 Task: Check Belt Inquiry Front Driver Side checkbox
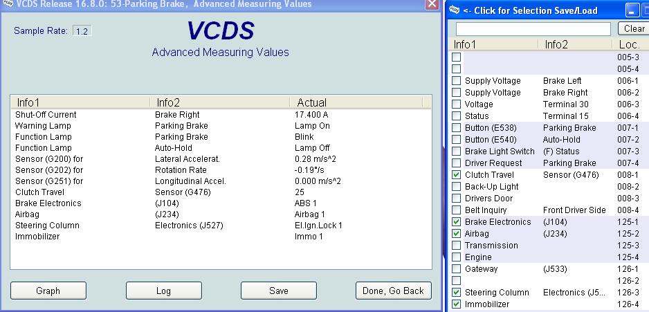[x=456, y=210]
